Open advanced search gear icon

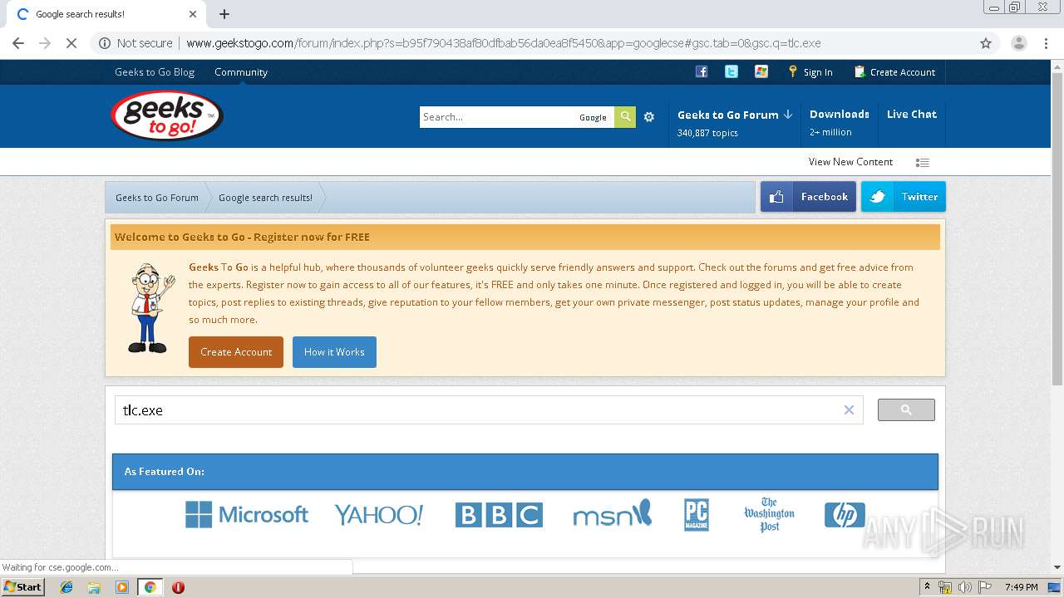(x=649, y=117)
